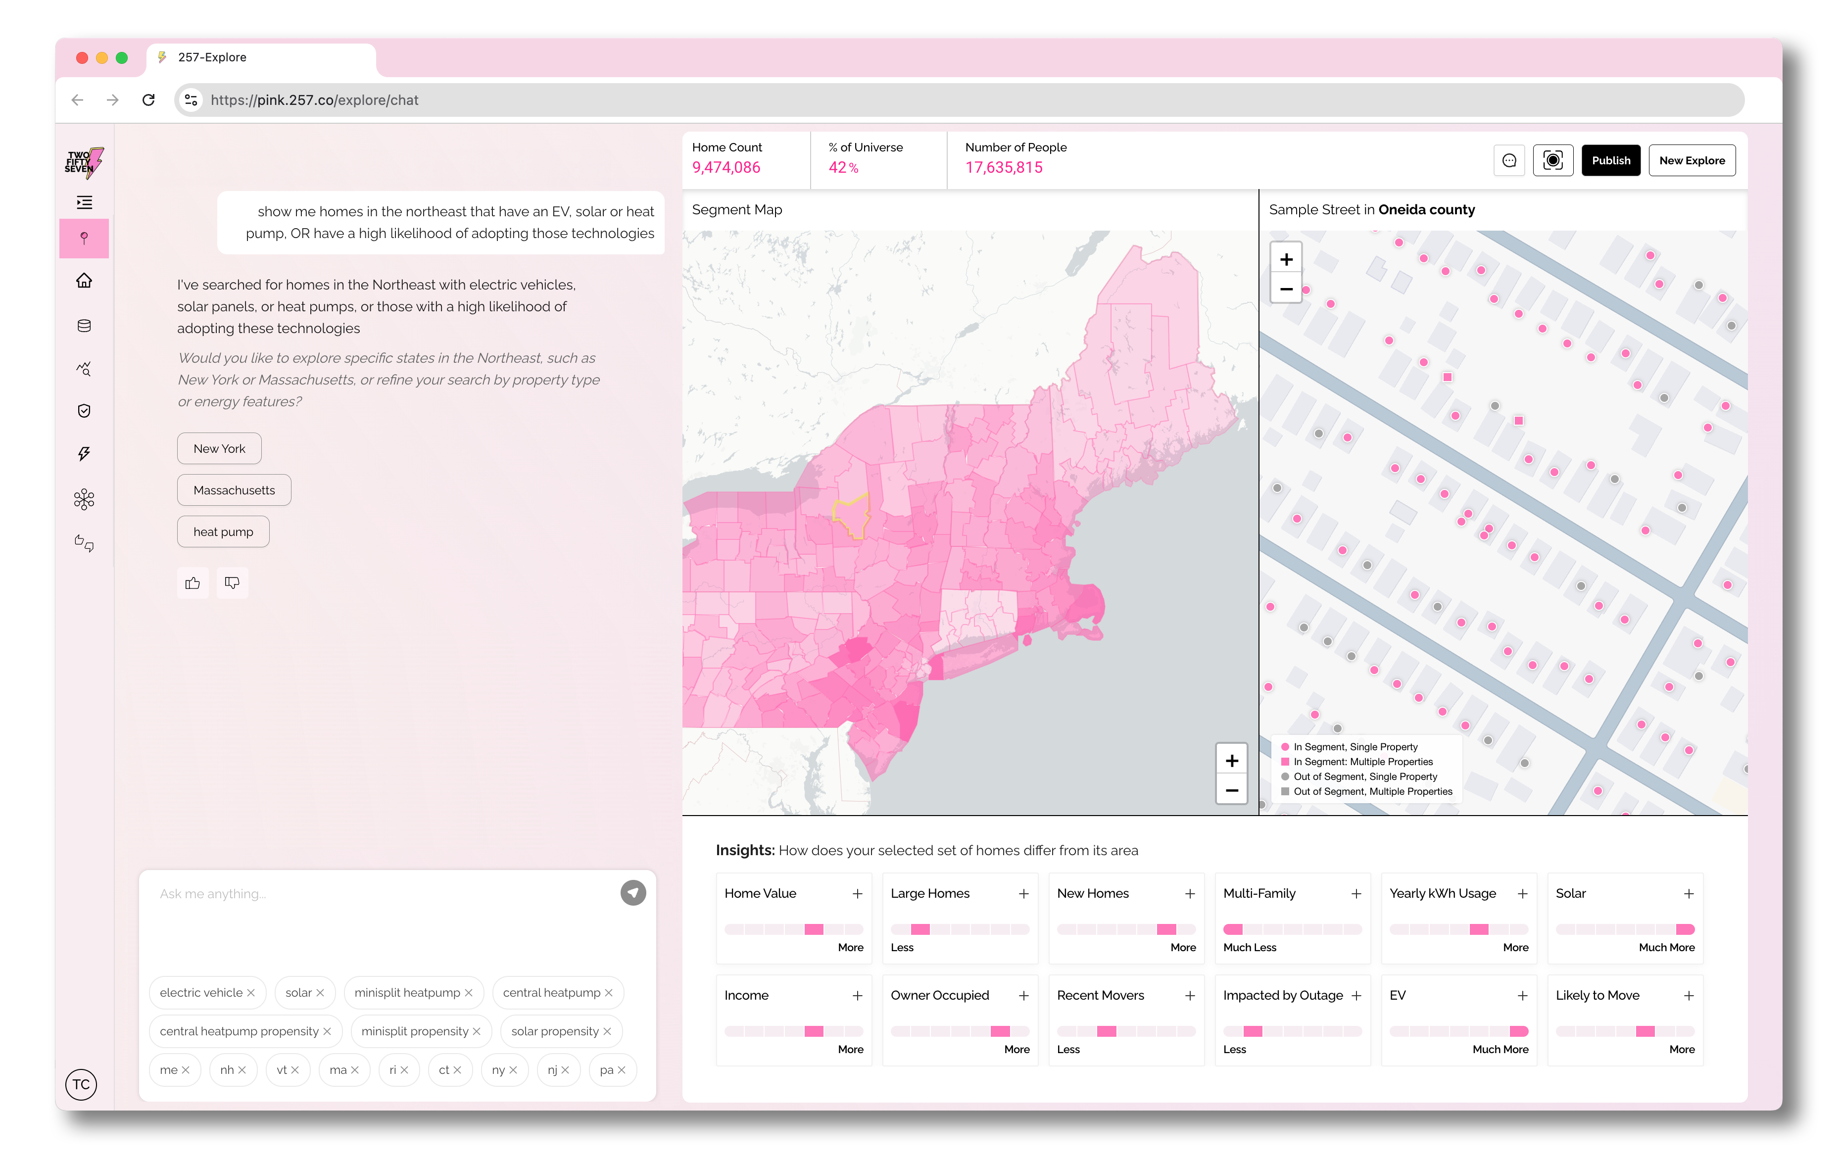Remove the ny state filter tag
The height and width of the screenshot is (1161, 1838).
click(x=514, y=1070)
